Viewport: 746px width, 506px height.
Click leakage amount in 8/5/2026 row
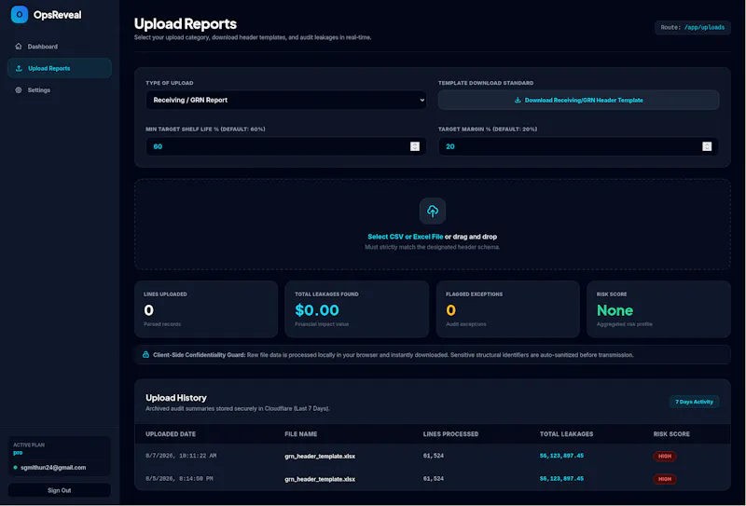click(561, 478)
